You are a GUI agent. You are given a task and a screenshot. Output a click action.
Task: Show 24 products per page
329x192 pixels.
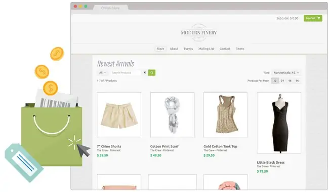pyautogui.click(x=282, y=81)
